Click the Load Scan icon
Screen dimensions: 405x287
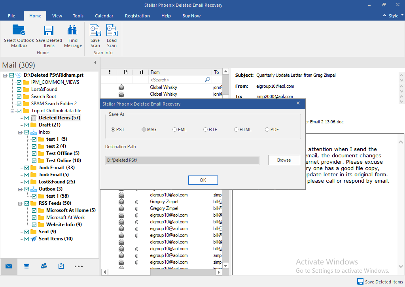pos(112,30)
